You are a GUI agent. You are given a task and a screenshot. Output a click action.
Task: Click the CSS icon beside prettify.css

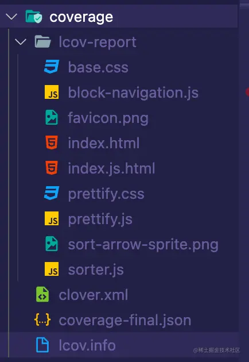(52, 193)
